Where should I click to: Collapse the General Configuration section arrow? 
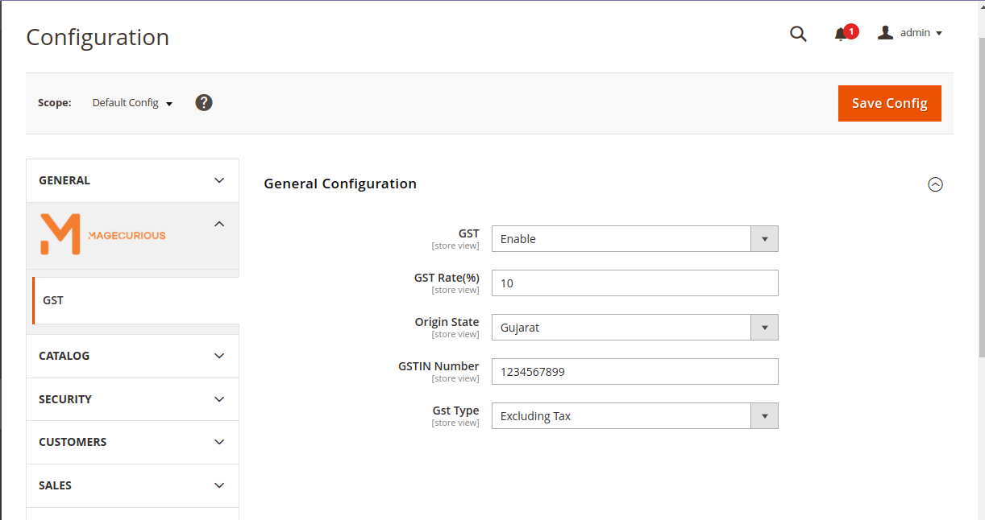(936, 184)
